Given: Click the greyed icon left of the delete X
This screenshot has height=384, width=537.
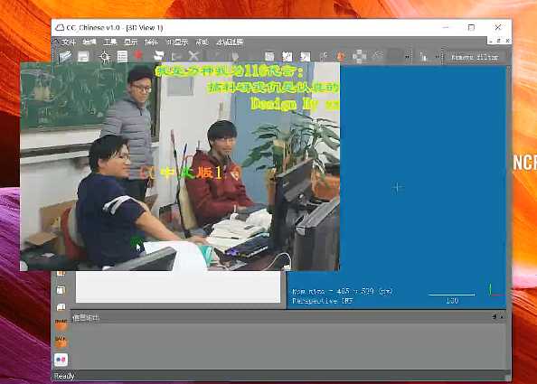Looking at the screenshot, I should (x=176, y=56).
